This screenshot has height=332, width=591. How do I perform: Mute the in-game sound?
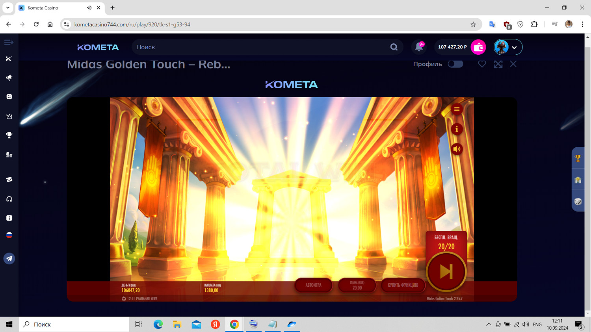pyautogui.click(x=457, y=149)
